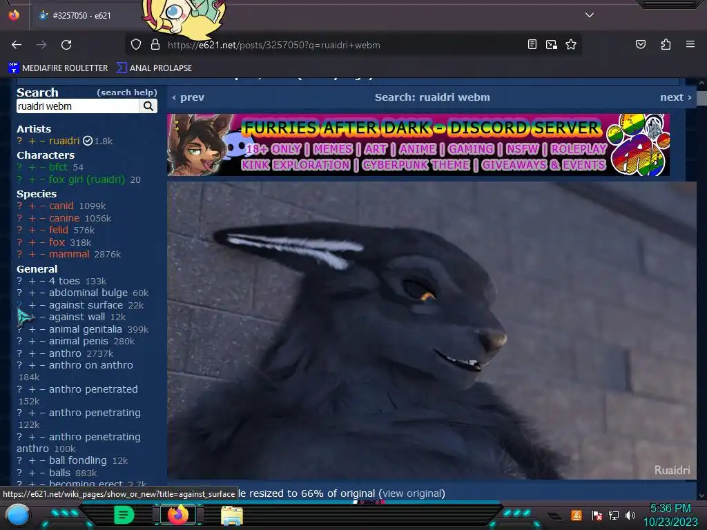Click the post video preview image
707x530 pixels.
click(432, 331)
